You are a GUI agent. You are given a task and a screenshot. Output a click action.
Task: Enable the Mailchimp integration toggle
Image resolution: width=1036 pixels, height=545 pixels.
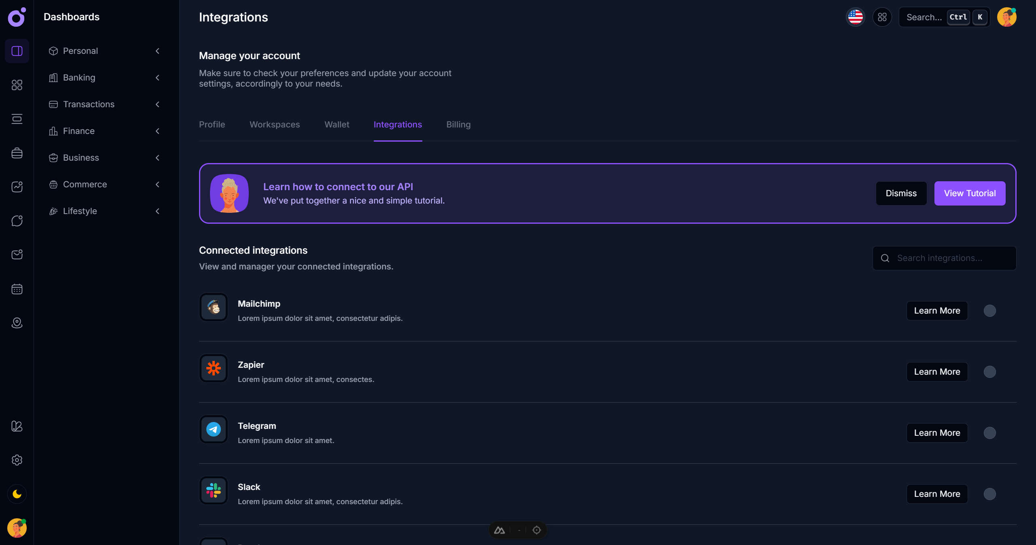click(989, 310)
